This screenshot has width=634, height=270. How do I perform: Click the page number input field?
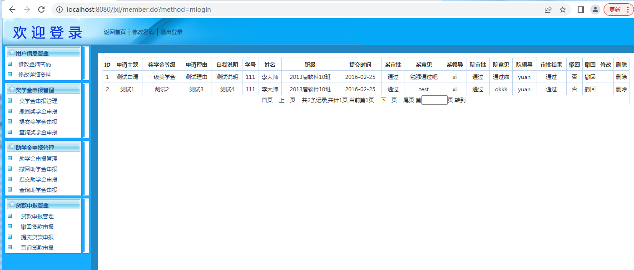coord(434,100)
